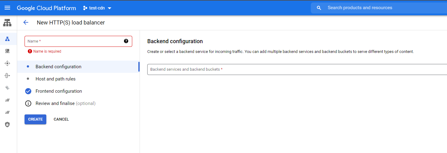The width and height of the screenshot is (447, 153).
Task: Click the search magnifier icon
Action: click(x=319, y=8)
